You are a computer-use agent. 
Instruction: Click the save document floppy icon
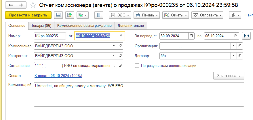pos(58,15)
